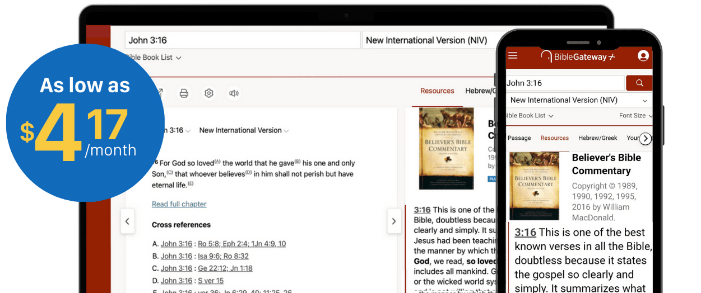Open Ge 22:12; Jn 1:18 cross reference
Image resolution: width=701 pixels, height=293 pixels.
point(225,268)
